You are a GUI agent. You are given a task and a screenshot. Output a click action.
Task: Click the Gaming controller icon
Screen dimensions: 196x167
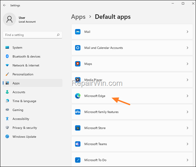coord(7,110)
